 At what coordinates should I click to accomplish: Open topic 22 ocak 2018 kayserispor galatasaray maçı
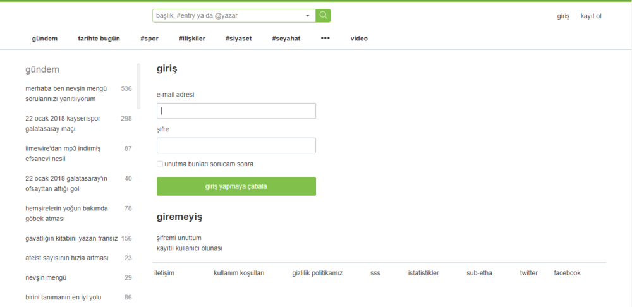point(63,124)
